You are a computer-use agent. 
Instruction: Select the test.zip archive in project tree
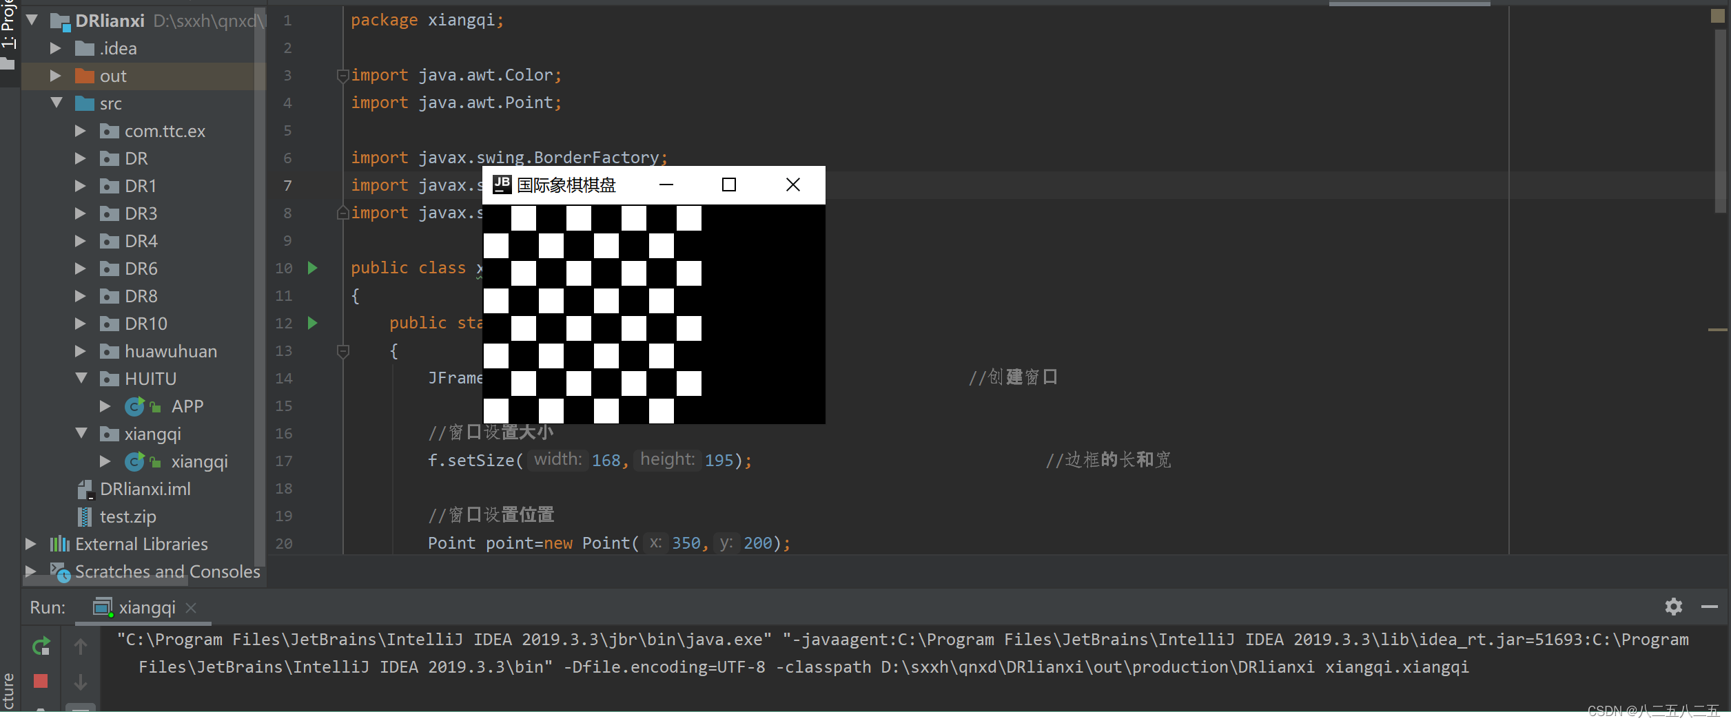click(127, 516)
